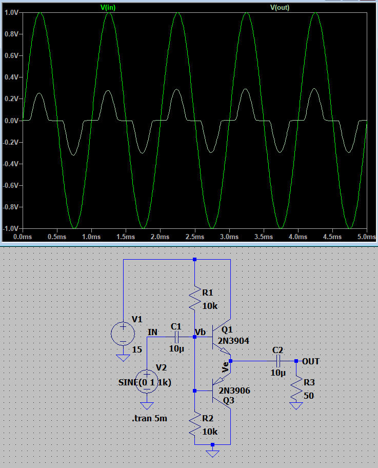This screenshot has height=468, width=378.
Task: Select the R2 resistor symbol
Action: pos(194,423)
